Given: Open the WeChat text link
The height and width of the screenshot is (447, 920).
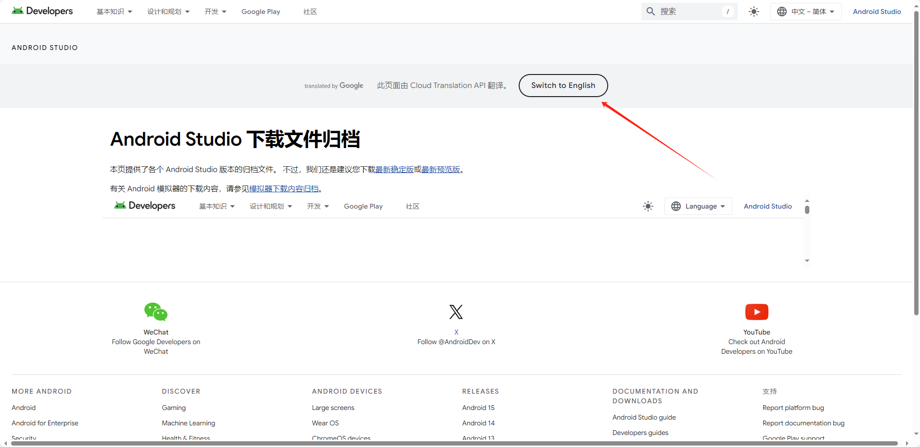Looking at the screenshot, I should 156,332.
